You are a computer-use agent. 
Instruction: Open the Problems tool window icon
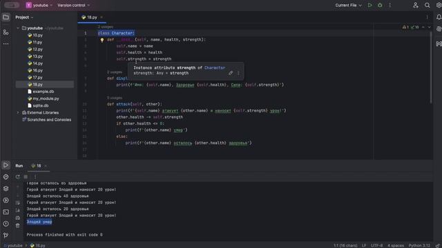click(6, 224)
